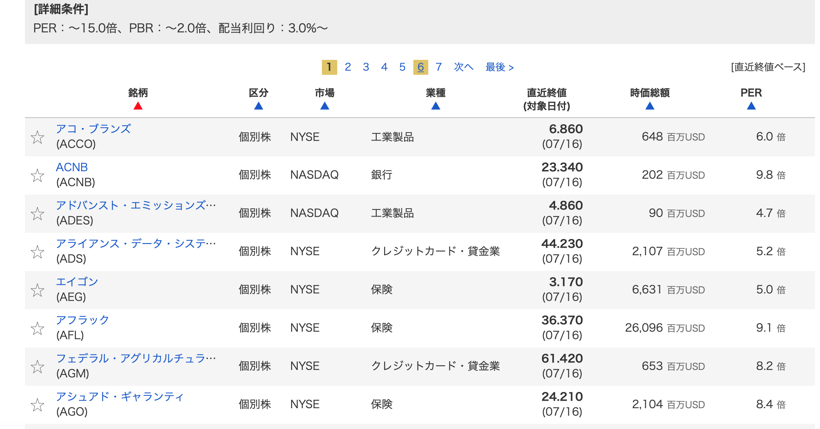Toggle favorite star for ADES row

click(x=37, y=214)
